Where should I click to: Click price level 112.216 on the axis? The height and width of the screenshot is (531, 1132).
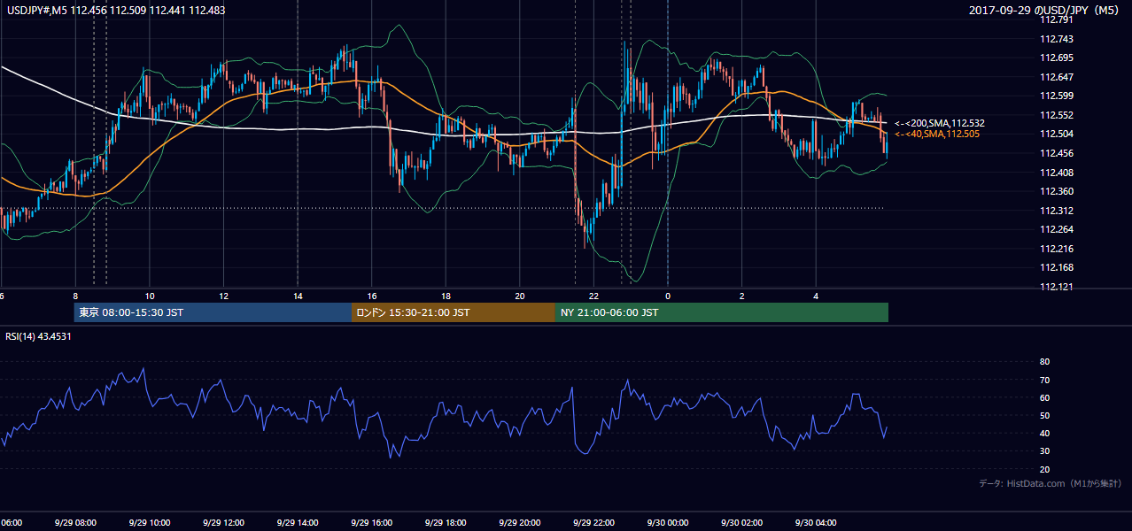1057,249
